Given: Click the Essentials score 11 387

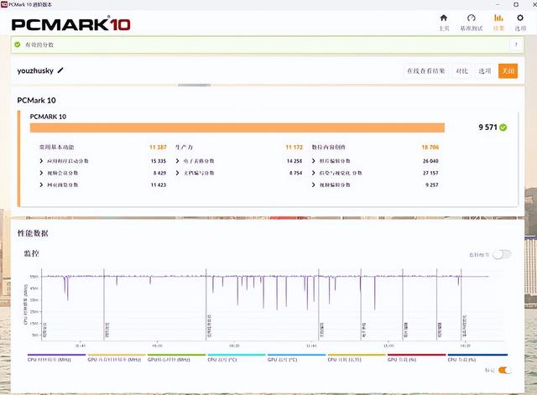Looking at the screenshot, I should [158, 148].
